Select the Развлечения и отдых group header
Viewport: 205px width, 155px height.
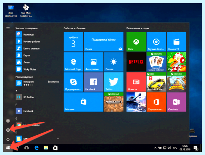click(x=138, y=28)
